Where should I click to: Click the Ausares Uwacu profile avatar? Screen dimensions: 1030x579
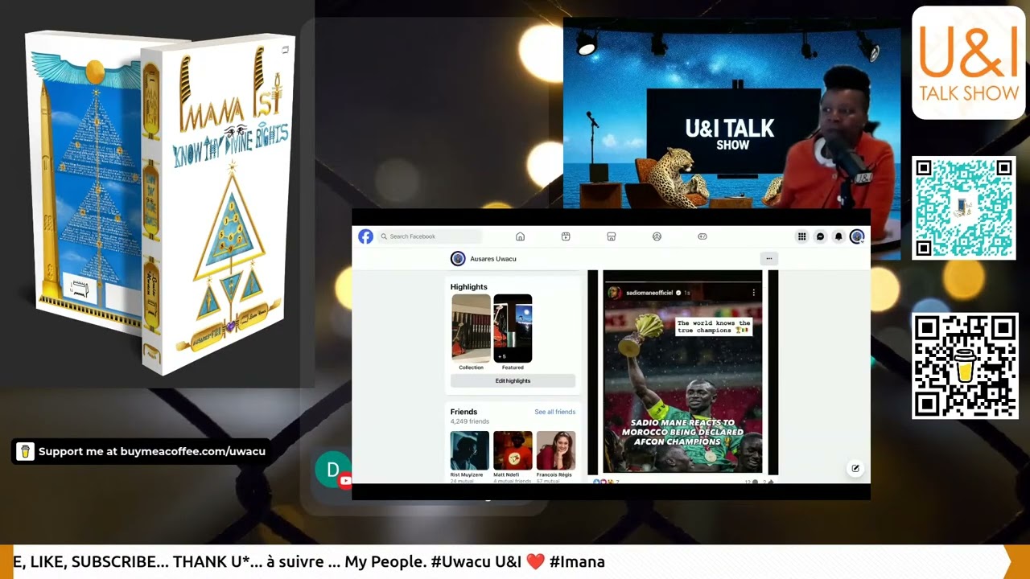point(458,258)
